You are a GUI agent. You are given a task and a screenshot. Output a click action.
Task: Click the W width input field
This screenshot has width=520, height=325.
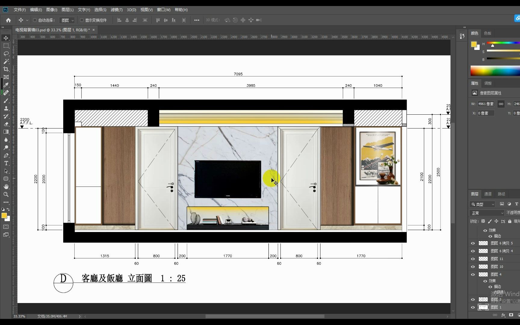click(486, 104)
